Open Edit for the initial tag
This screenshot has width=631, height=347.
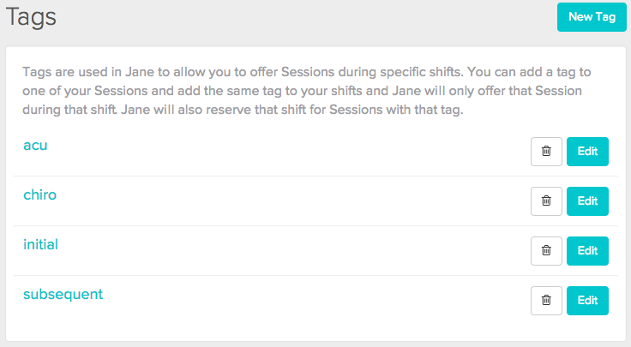click(587, 250)
